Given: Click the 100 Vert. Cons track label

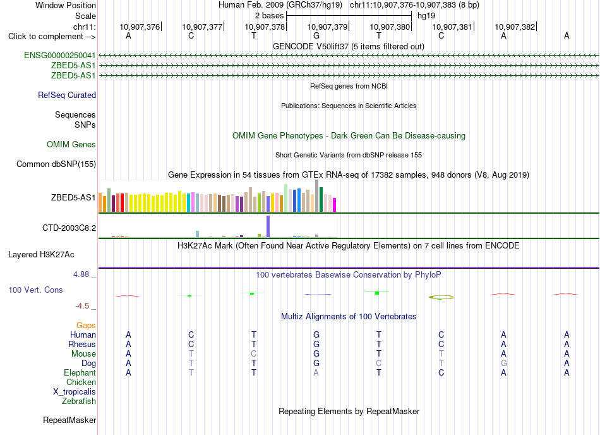Looking at the screenshot, I should click(35, 290).
